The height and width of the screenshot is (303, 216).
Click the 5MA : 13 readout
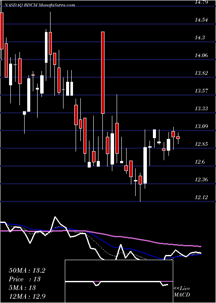22,288
